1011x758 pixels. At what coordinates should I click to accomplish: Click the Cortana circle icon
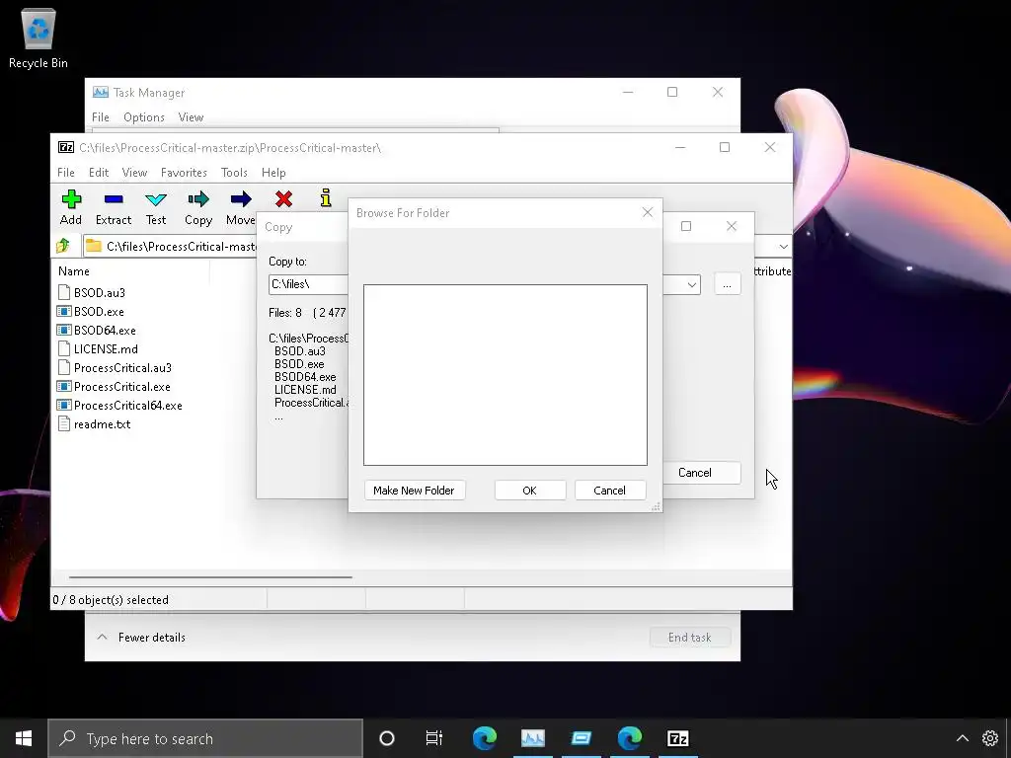pyautogui.click(x=387, y=738)
